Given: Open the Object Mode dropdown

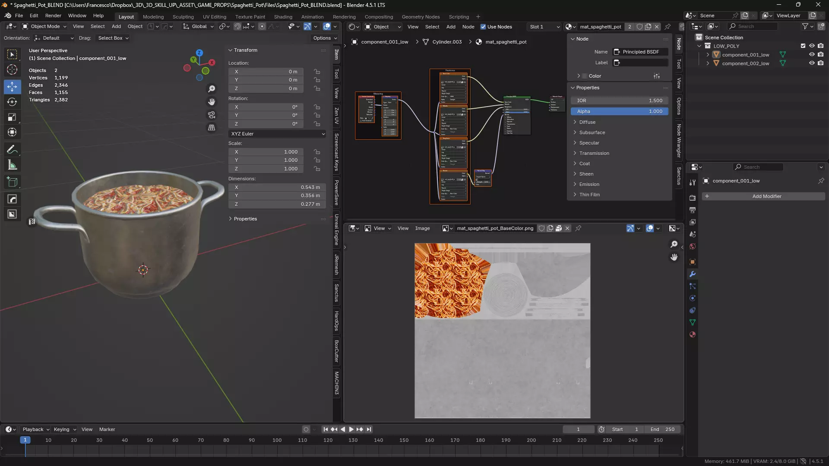Looking at the screenshot, I should point(44,27).
